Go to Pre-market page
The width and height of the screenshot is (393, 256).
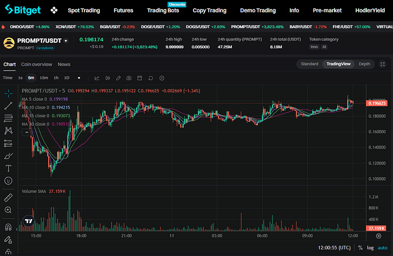coord(327,10)
